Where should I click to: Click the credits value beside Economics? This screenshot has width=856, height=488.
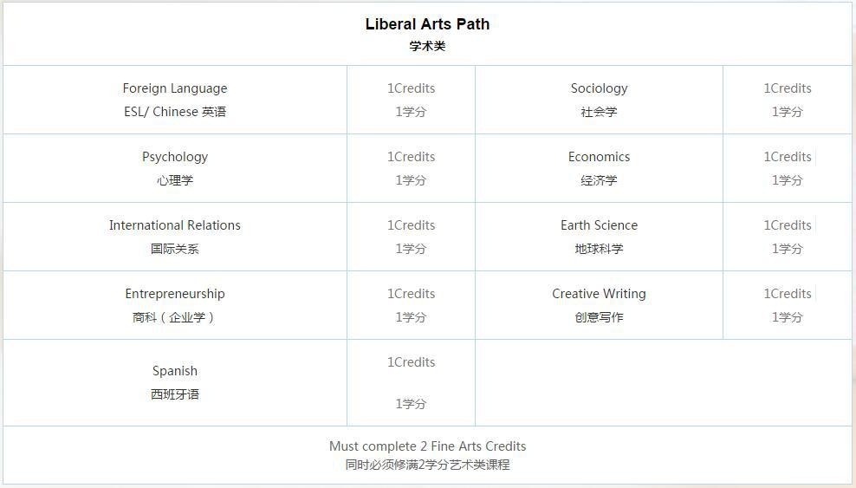click(788, 168)
